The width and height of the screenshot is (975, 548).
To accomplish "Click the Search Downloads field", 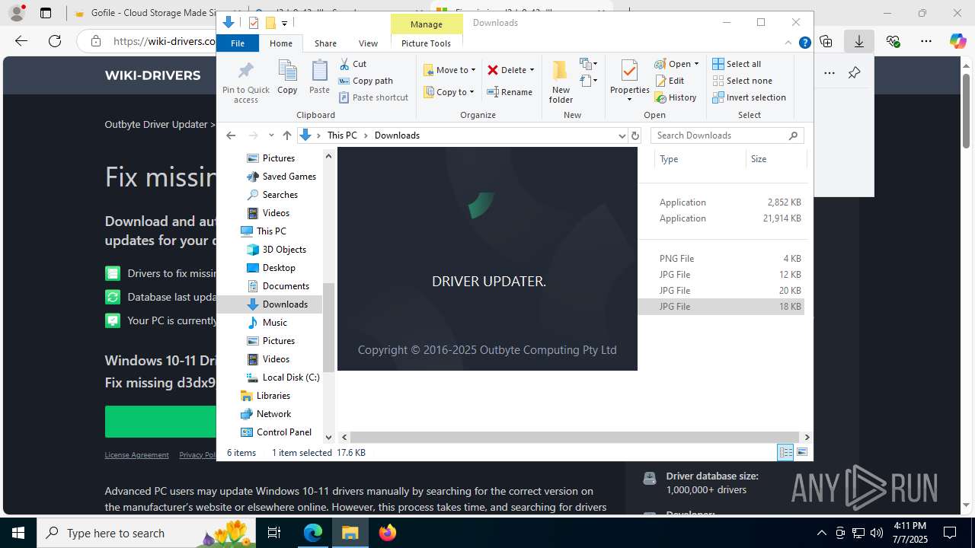I will pyautogui.click(x=727, y=135).
